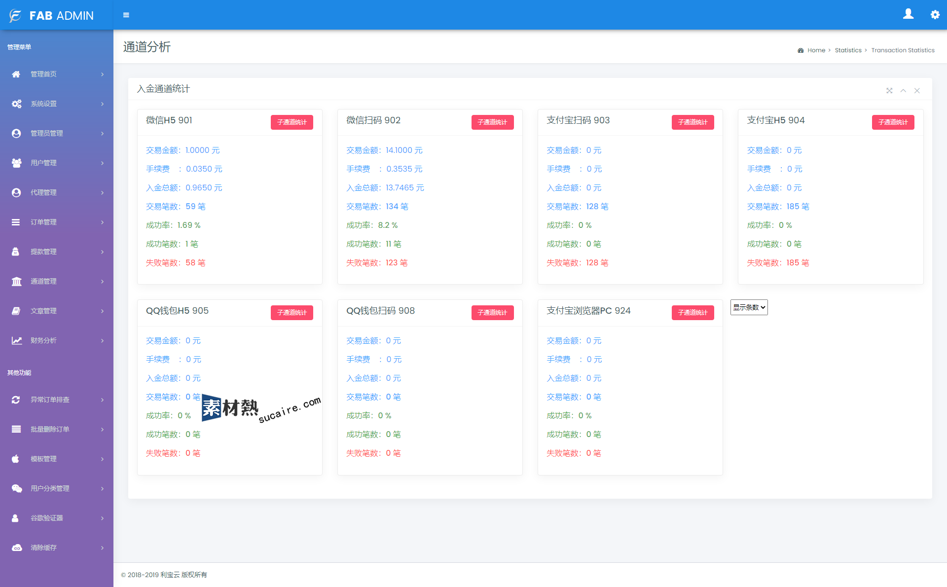
Task: Click Transaction Statistics breadcrumb
Action: [x=903, y=50]
